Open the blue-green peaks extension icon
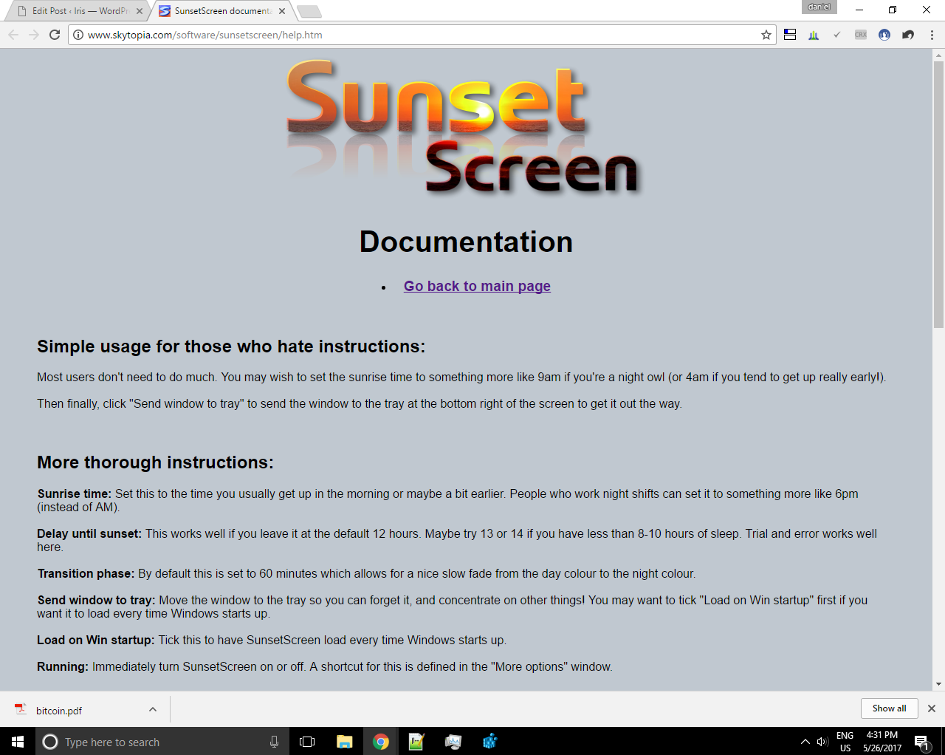Viewport: 945px width, 755px height. pos(814,35)
